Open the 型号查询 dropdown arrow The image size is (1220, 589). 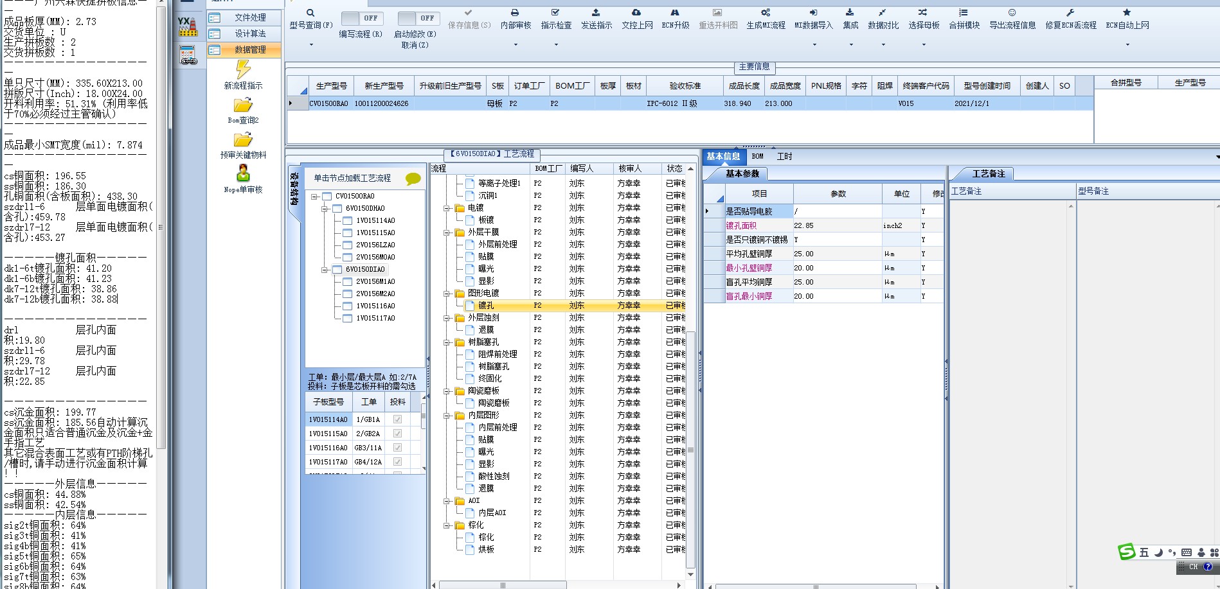tap(311, 45)
